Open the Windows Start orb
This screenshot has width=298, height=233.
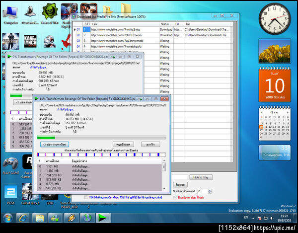[x=8, y=218]
